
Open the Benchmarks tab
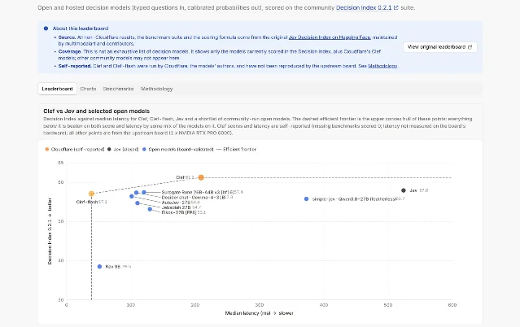tap(118, 89)
